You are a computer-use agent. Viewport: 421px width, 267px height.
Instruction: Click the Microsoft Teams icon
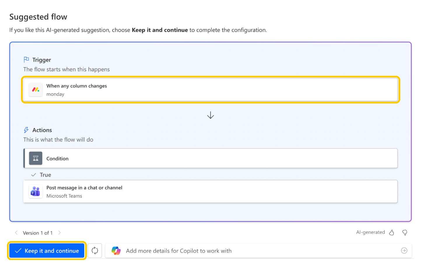(x=36, y=192)
